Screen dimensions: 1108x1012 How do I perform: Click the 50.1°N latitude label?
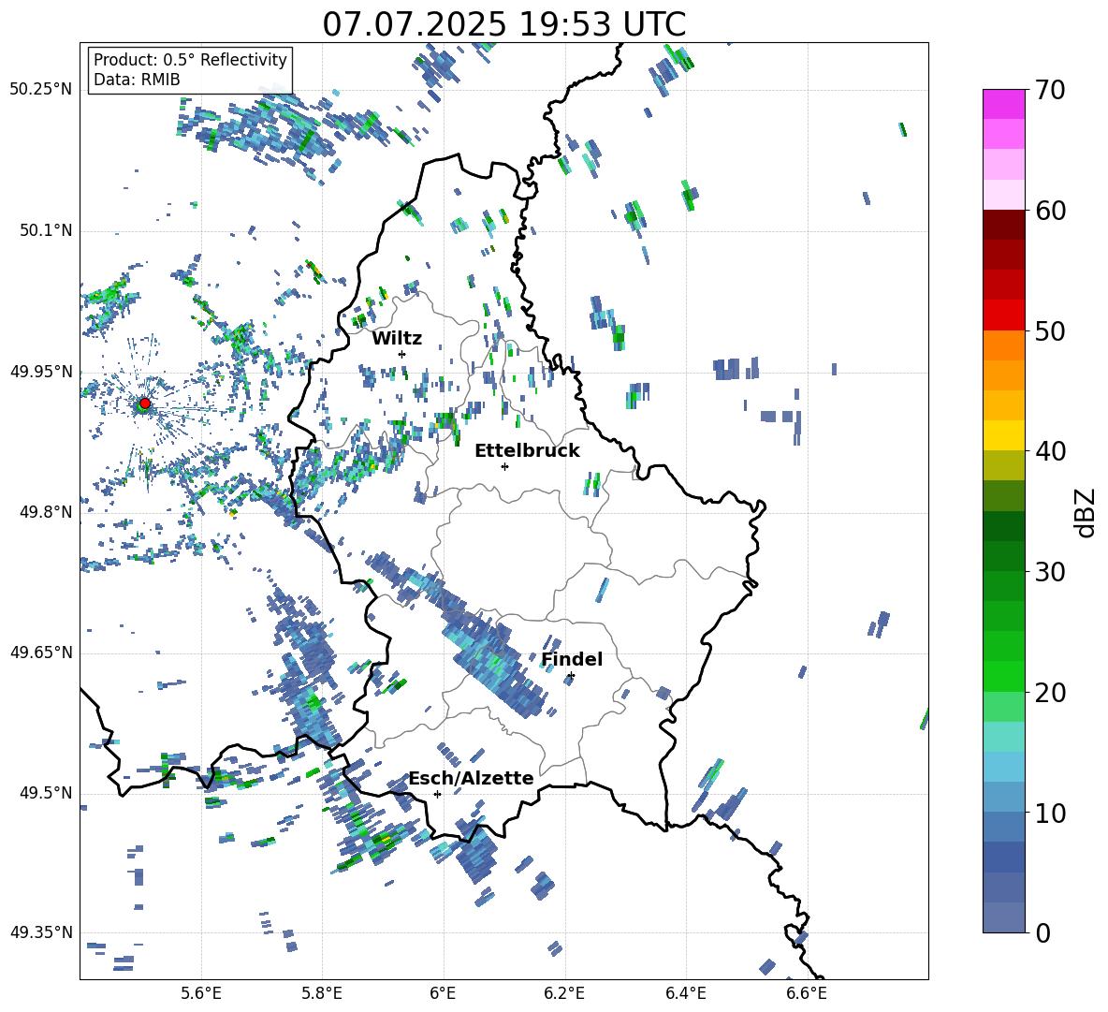click(45, 230)
